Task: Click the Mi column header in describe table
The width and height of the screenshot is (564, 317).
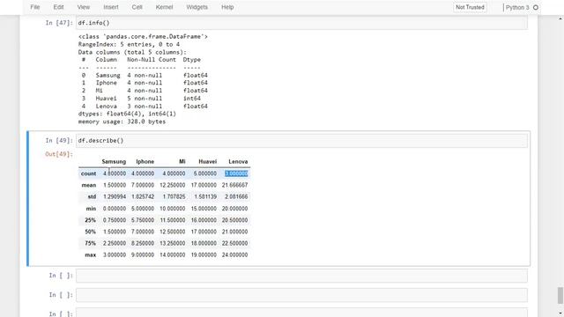Action: click(182, 162)
